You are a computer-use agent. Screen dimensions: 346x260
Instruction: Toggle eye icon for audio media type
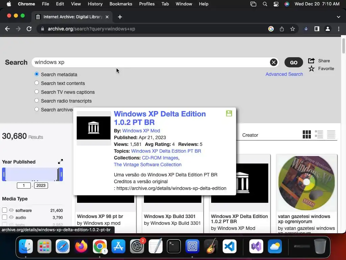(11, 217)
